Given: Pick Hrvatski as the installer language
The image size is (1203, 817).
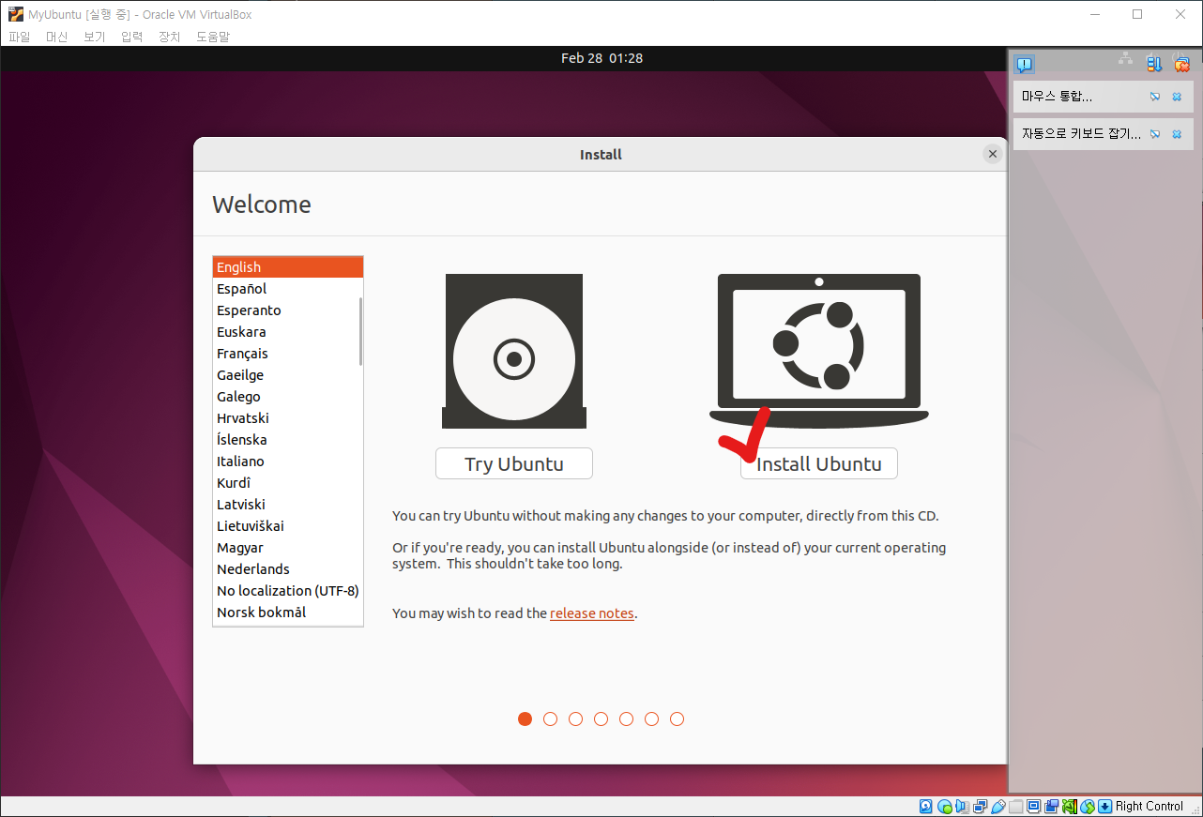Looking at the screenshot, I should click(288, 418).
